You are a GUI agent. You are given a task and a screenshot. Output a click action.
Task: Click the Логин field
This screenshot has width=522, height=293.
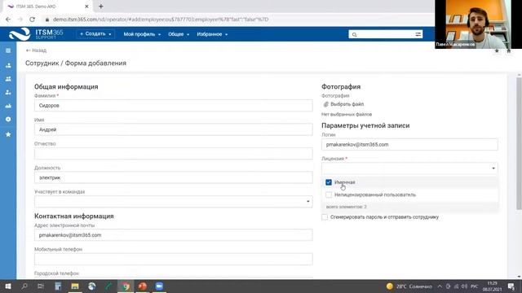click(x=409, y=145)
